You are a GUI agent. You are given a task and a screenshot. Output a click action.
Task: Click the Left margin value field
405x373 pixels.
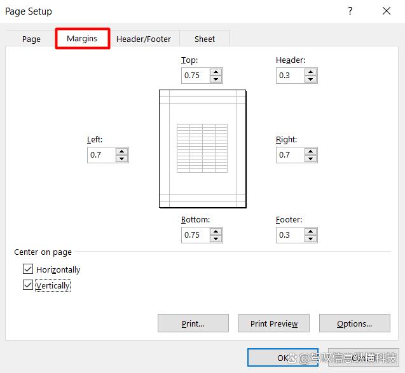click(x=102, y=154)
